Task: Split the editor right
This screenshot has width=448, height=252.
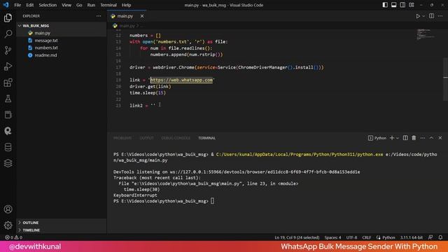Action: (x=431, y=16)
